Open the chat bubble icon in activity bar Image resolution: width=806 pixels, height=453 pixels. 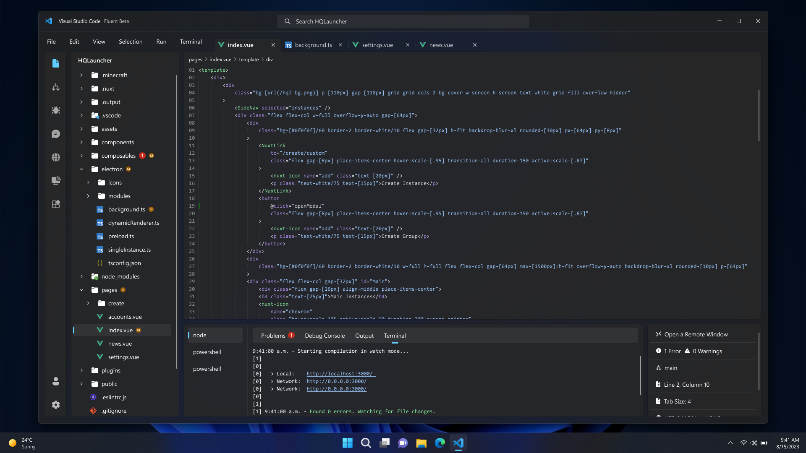[x=56, y=134]
